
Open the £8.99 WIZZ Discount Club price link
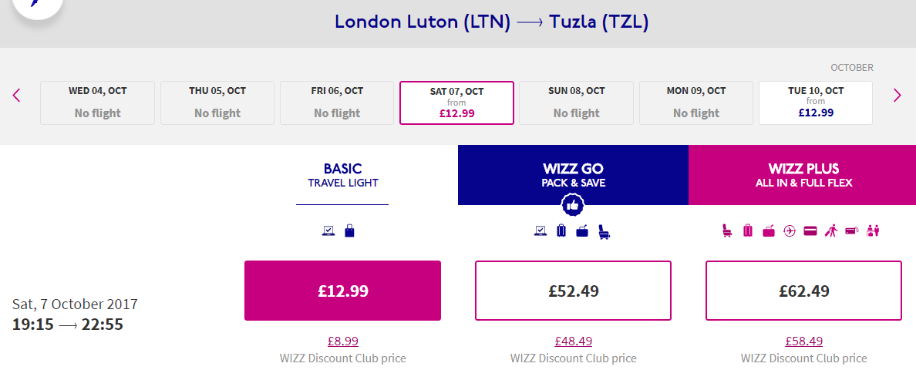pyautogui.click(x=343, y=341)
